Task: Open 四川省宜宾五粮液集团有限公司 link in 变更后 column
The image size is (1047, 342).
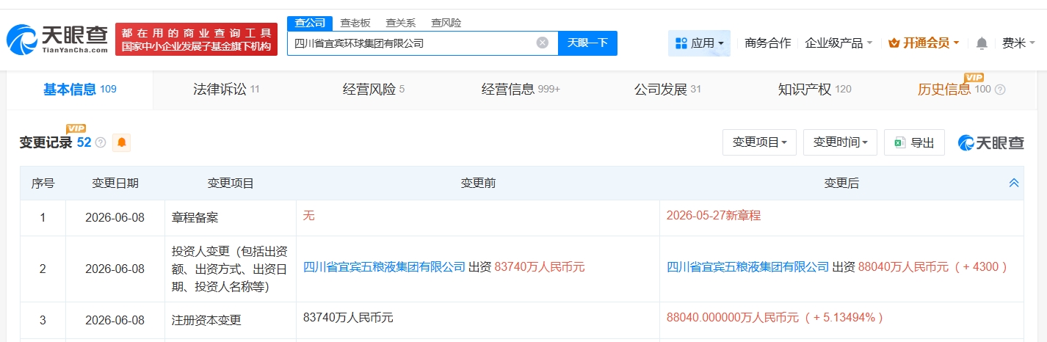Action: [747, 268]
